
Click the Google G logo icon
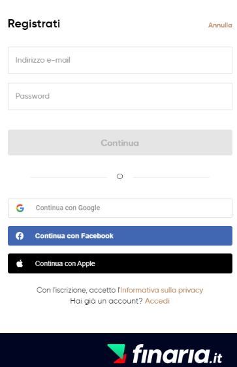click(20, 208)
